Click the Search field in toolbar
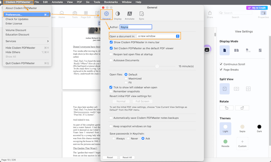The width and height of the screenshot is (271, 162). coord(235,13)
